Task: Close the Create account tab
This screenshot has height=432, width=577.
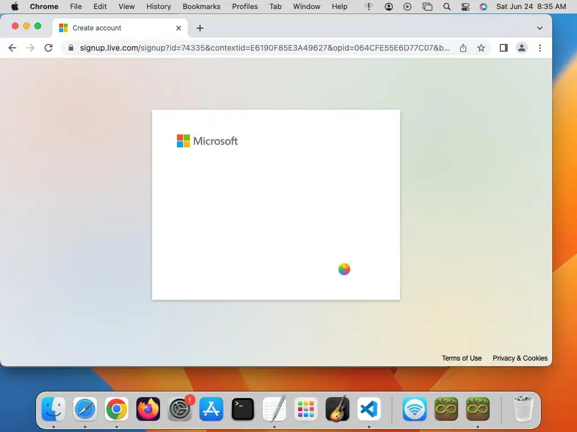Action: click(179, 28)
